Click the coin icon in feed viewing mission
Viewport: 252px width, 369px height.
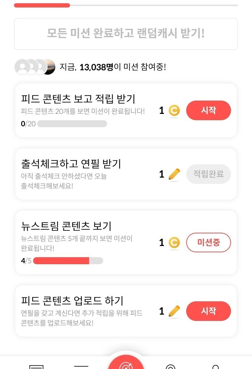coord(174,111)
